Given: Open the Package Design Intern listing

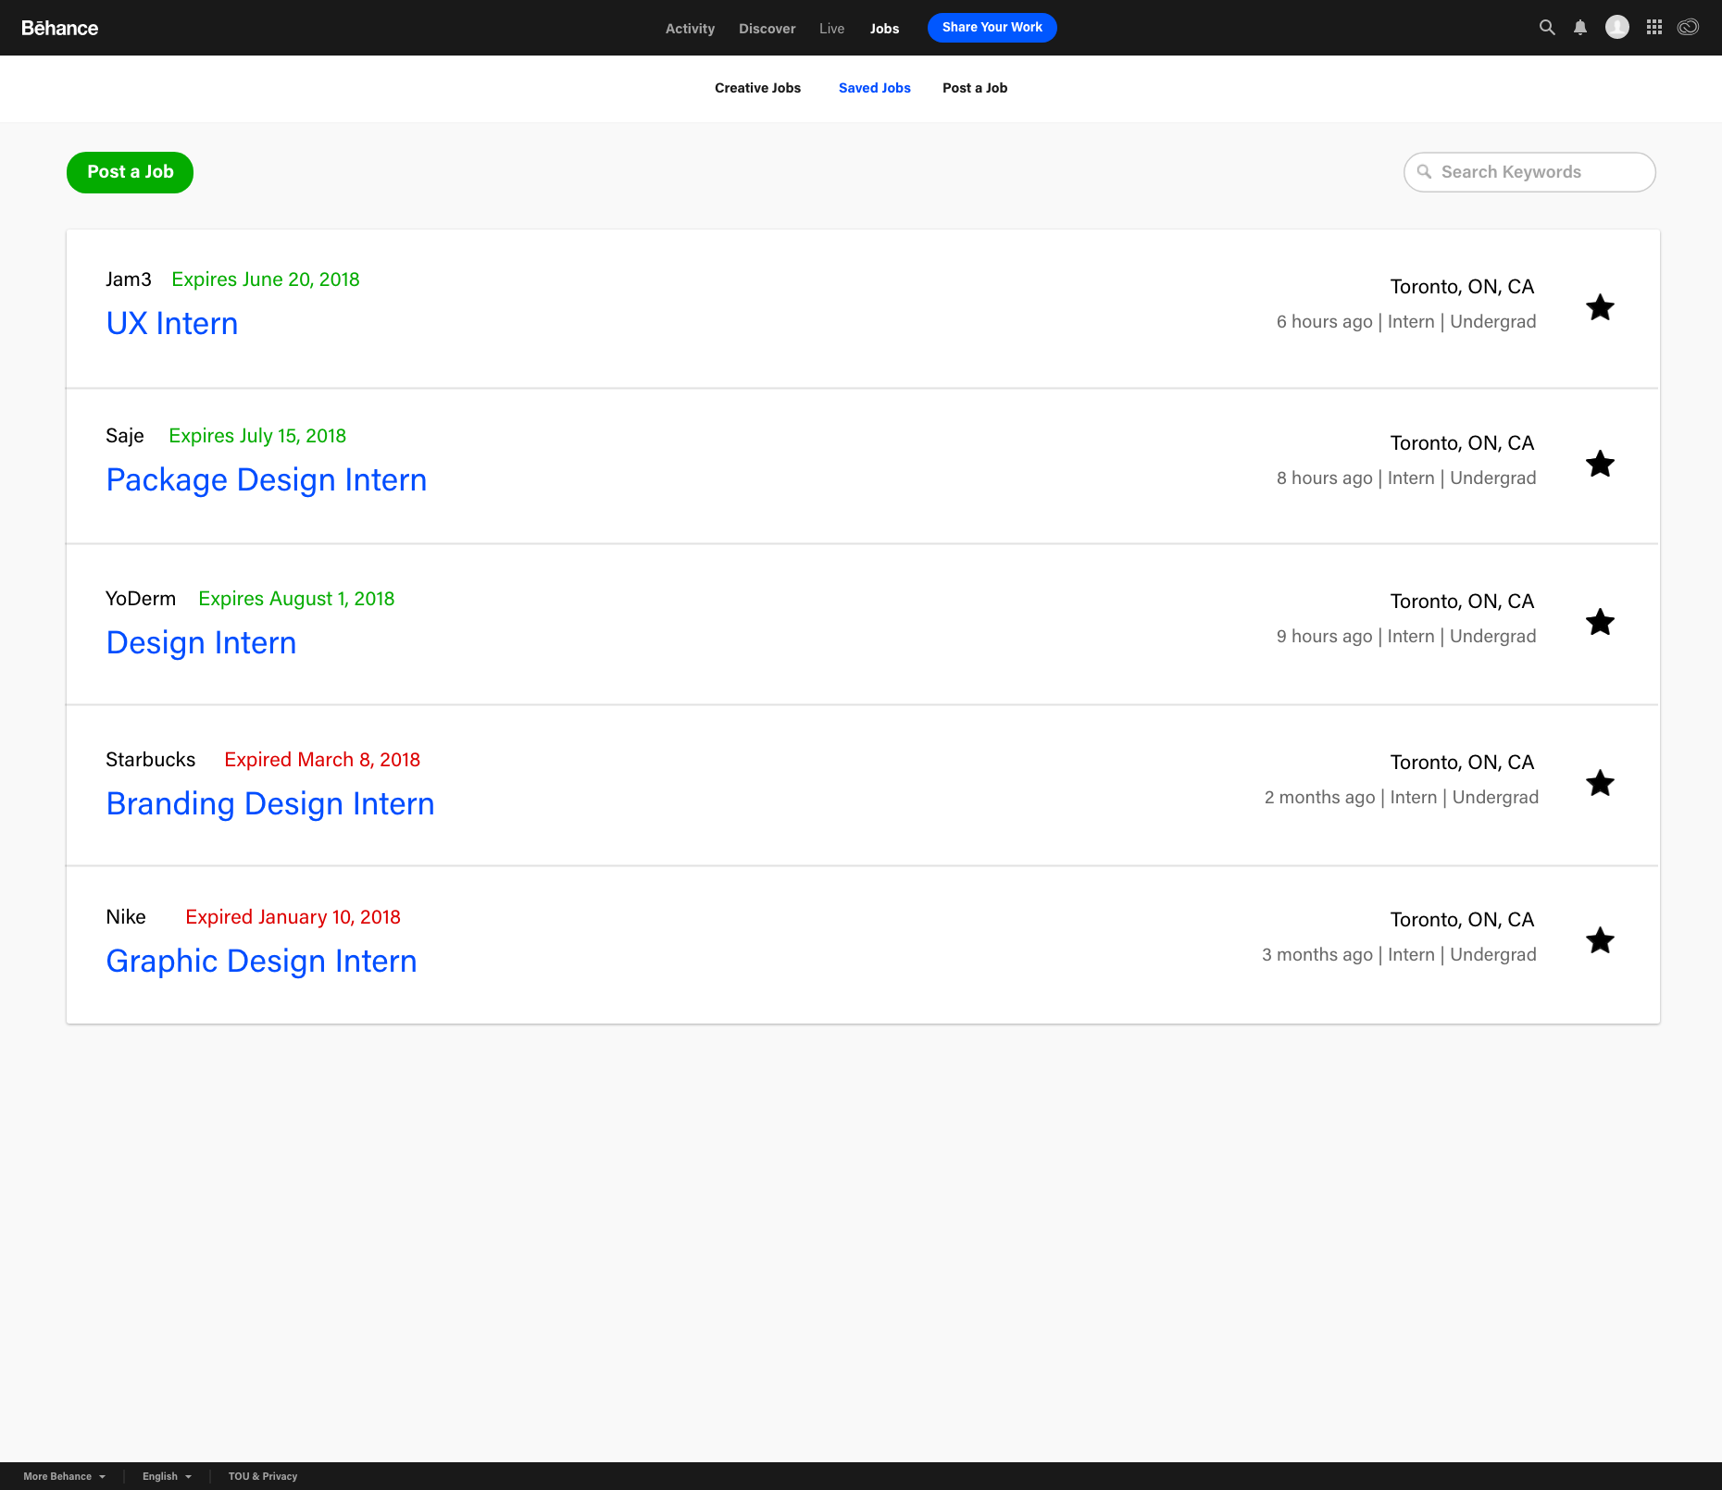Looking at the screenshot, I should pos(267,480).
